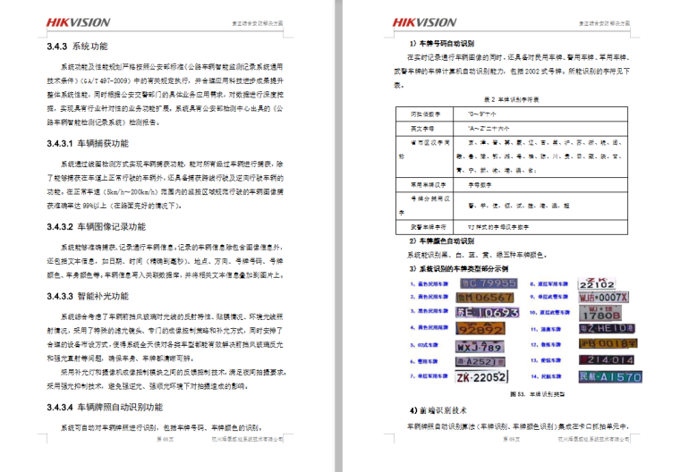Click heading 3.4.3.2 车辆图像记录功能

click(97, 227)
